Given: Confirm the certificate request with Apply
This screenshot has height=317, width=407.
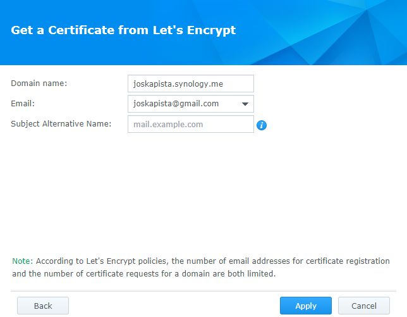Looking at the screenshot, I should (x=306, y=306).
